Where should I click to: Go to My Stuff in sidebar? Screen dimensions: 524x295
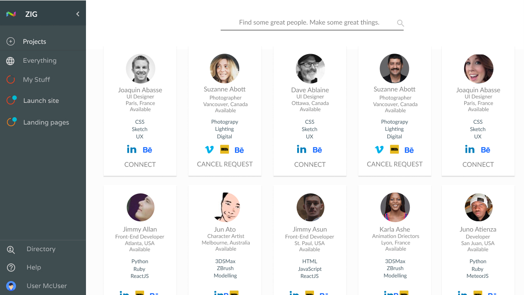pos(36,79)
